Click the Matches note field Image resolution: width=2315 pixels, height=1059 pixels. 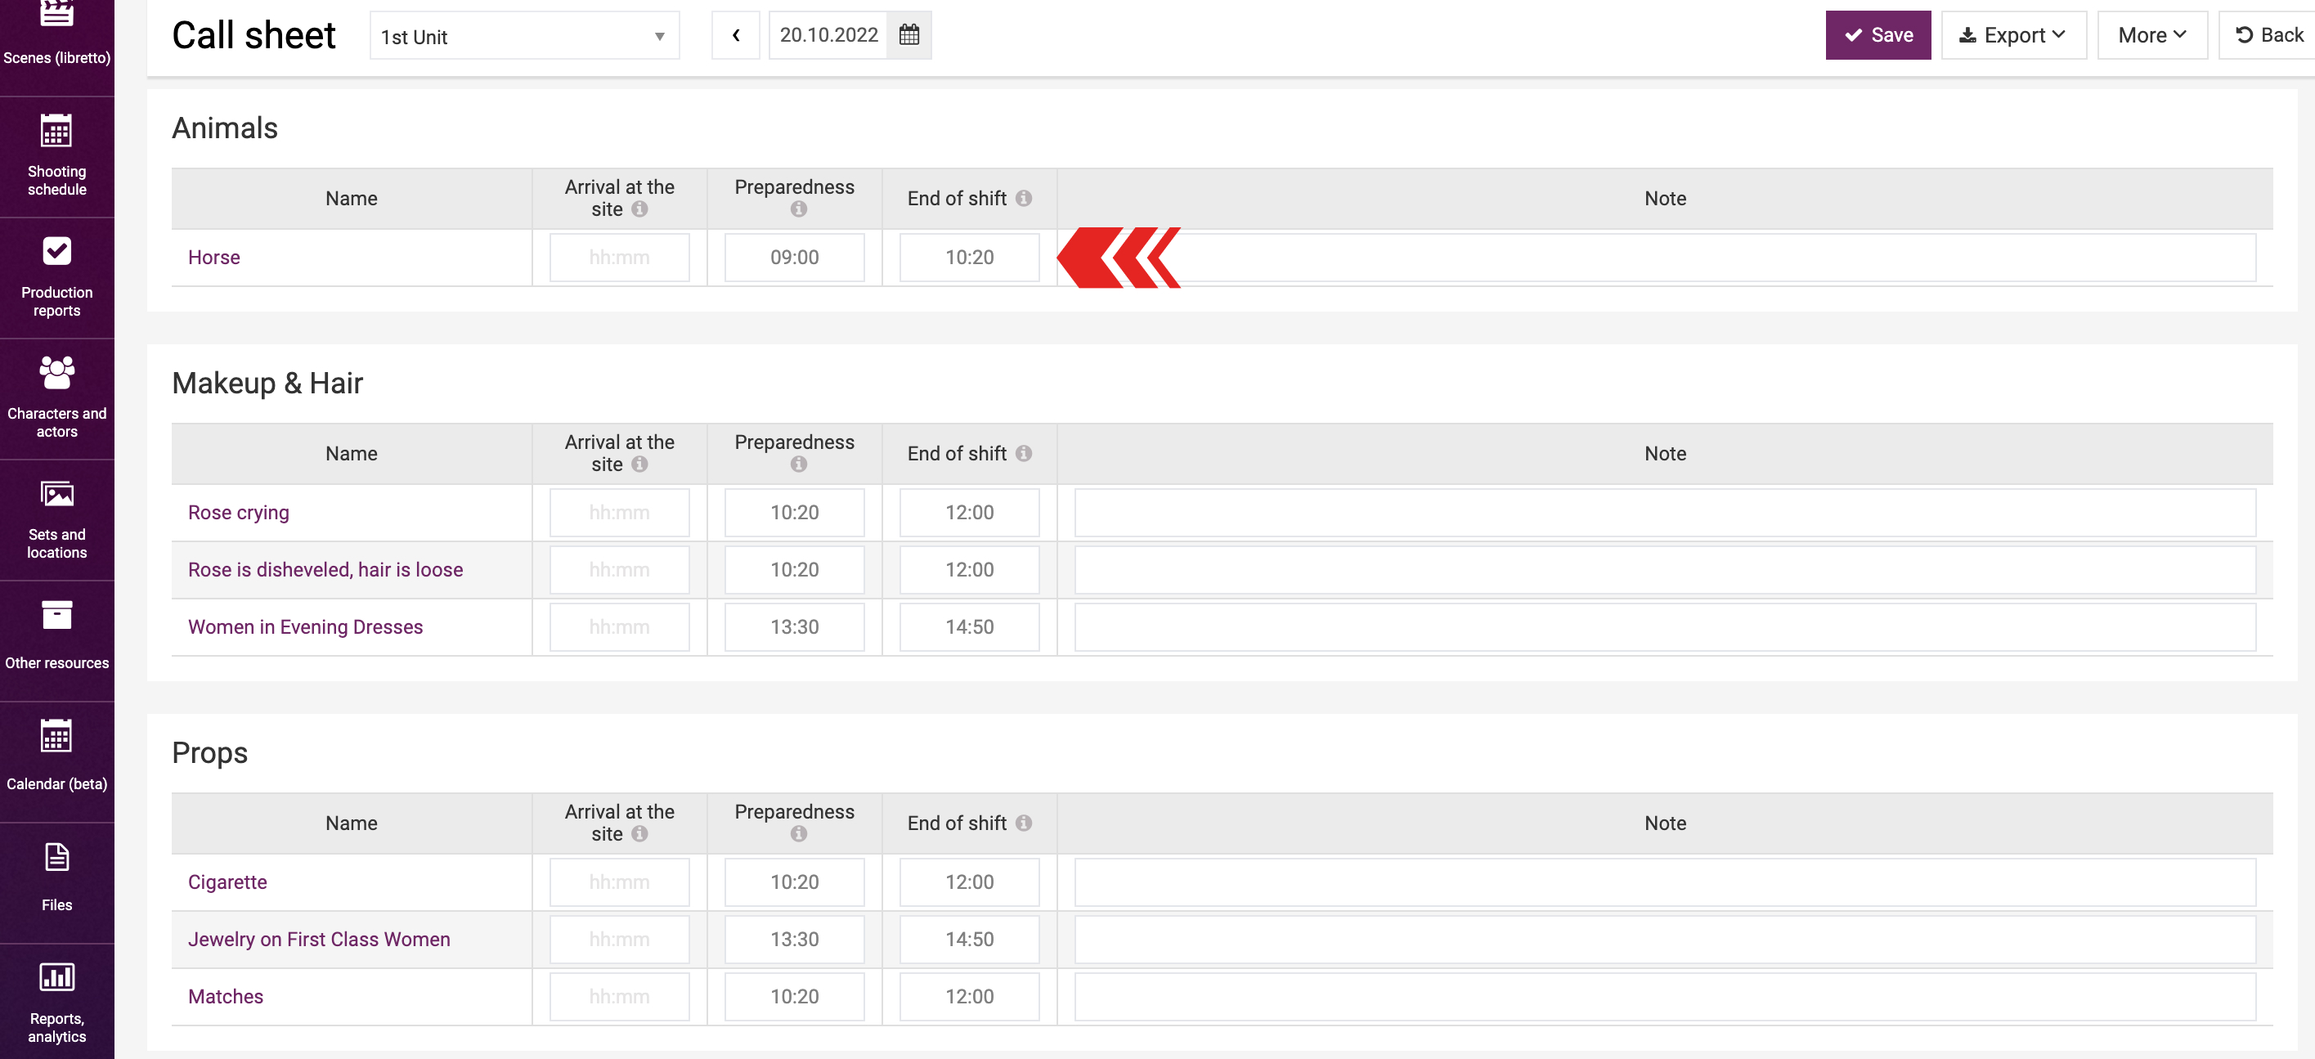pyautogui.click(x=1664, y=997)
